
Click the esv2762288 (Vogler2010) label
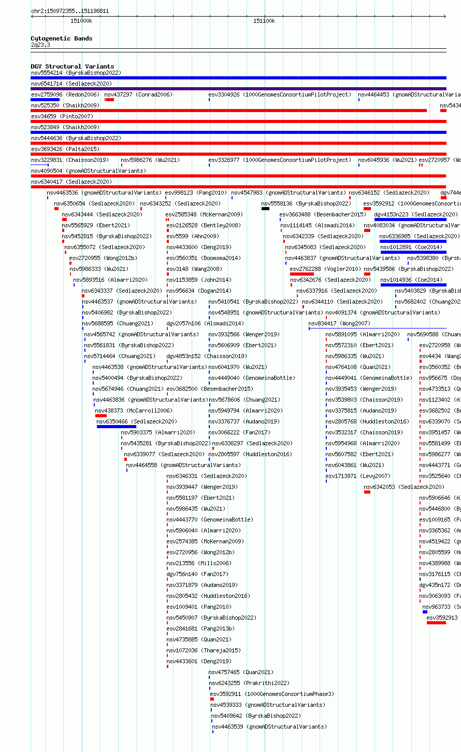[x=325, y=269]
